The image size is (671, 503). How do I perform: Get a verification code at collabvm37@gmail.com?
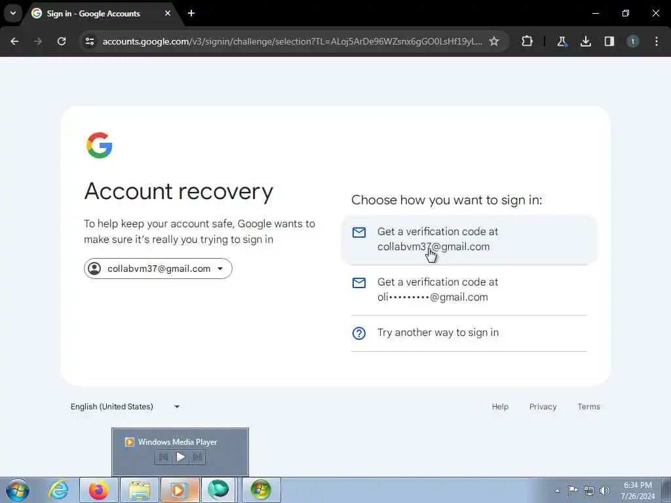coord(469,239)
